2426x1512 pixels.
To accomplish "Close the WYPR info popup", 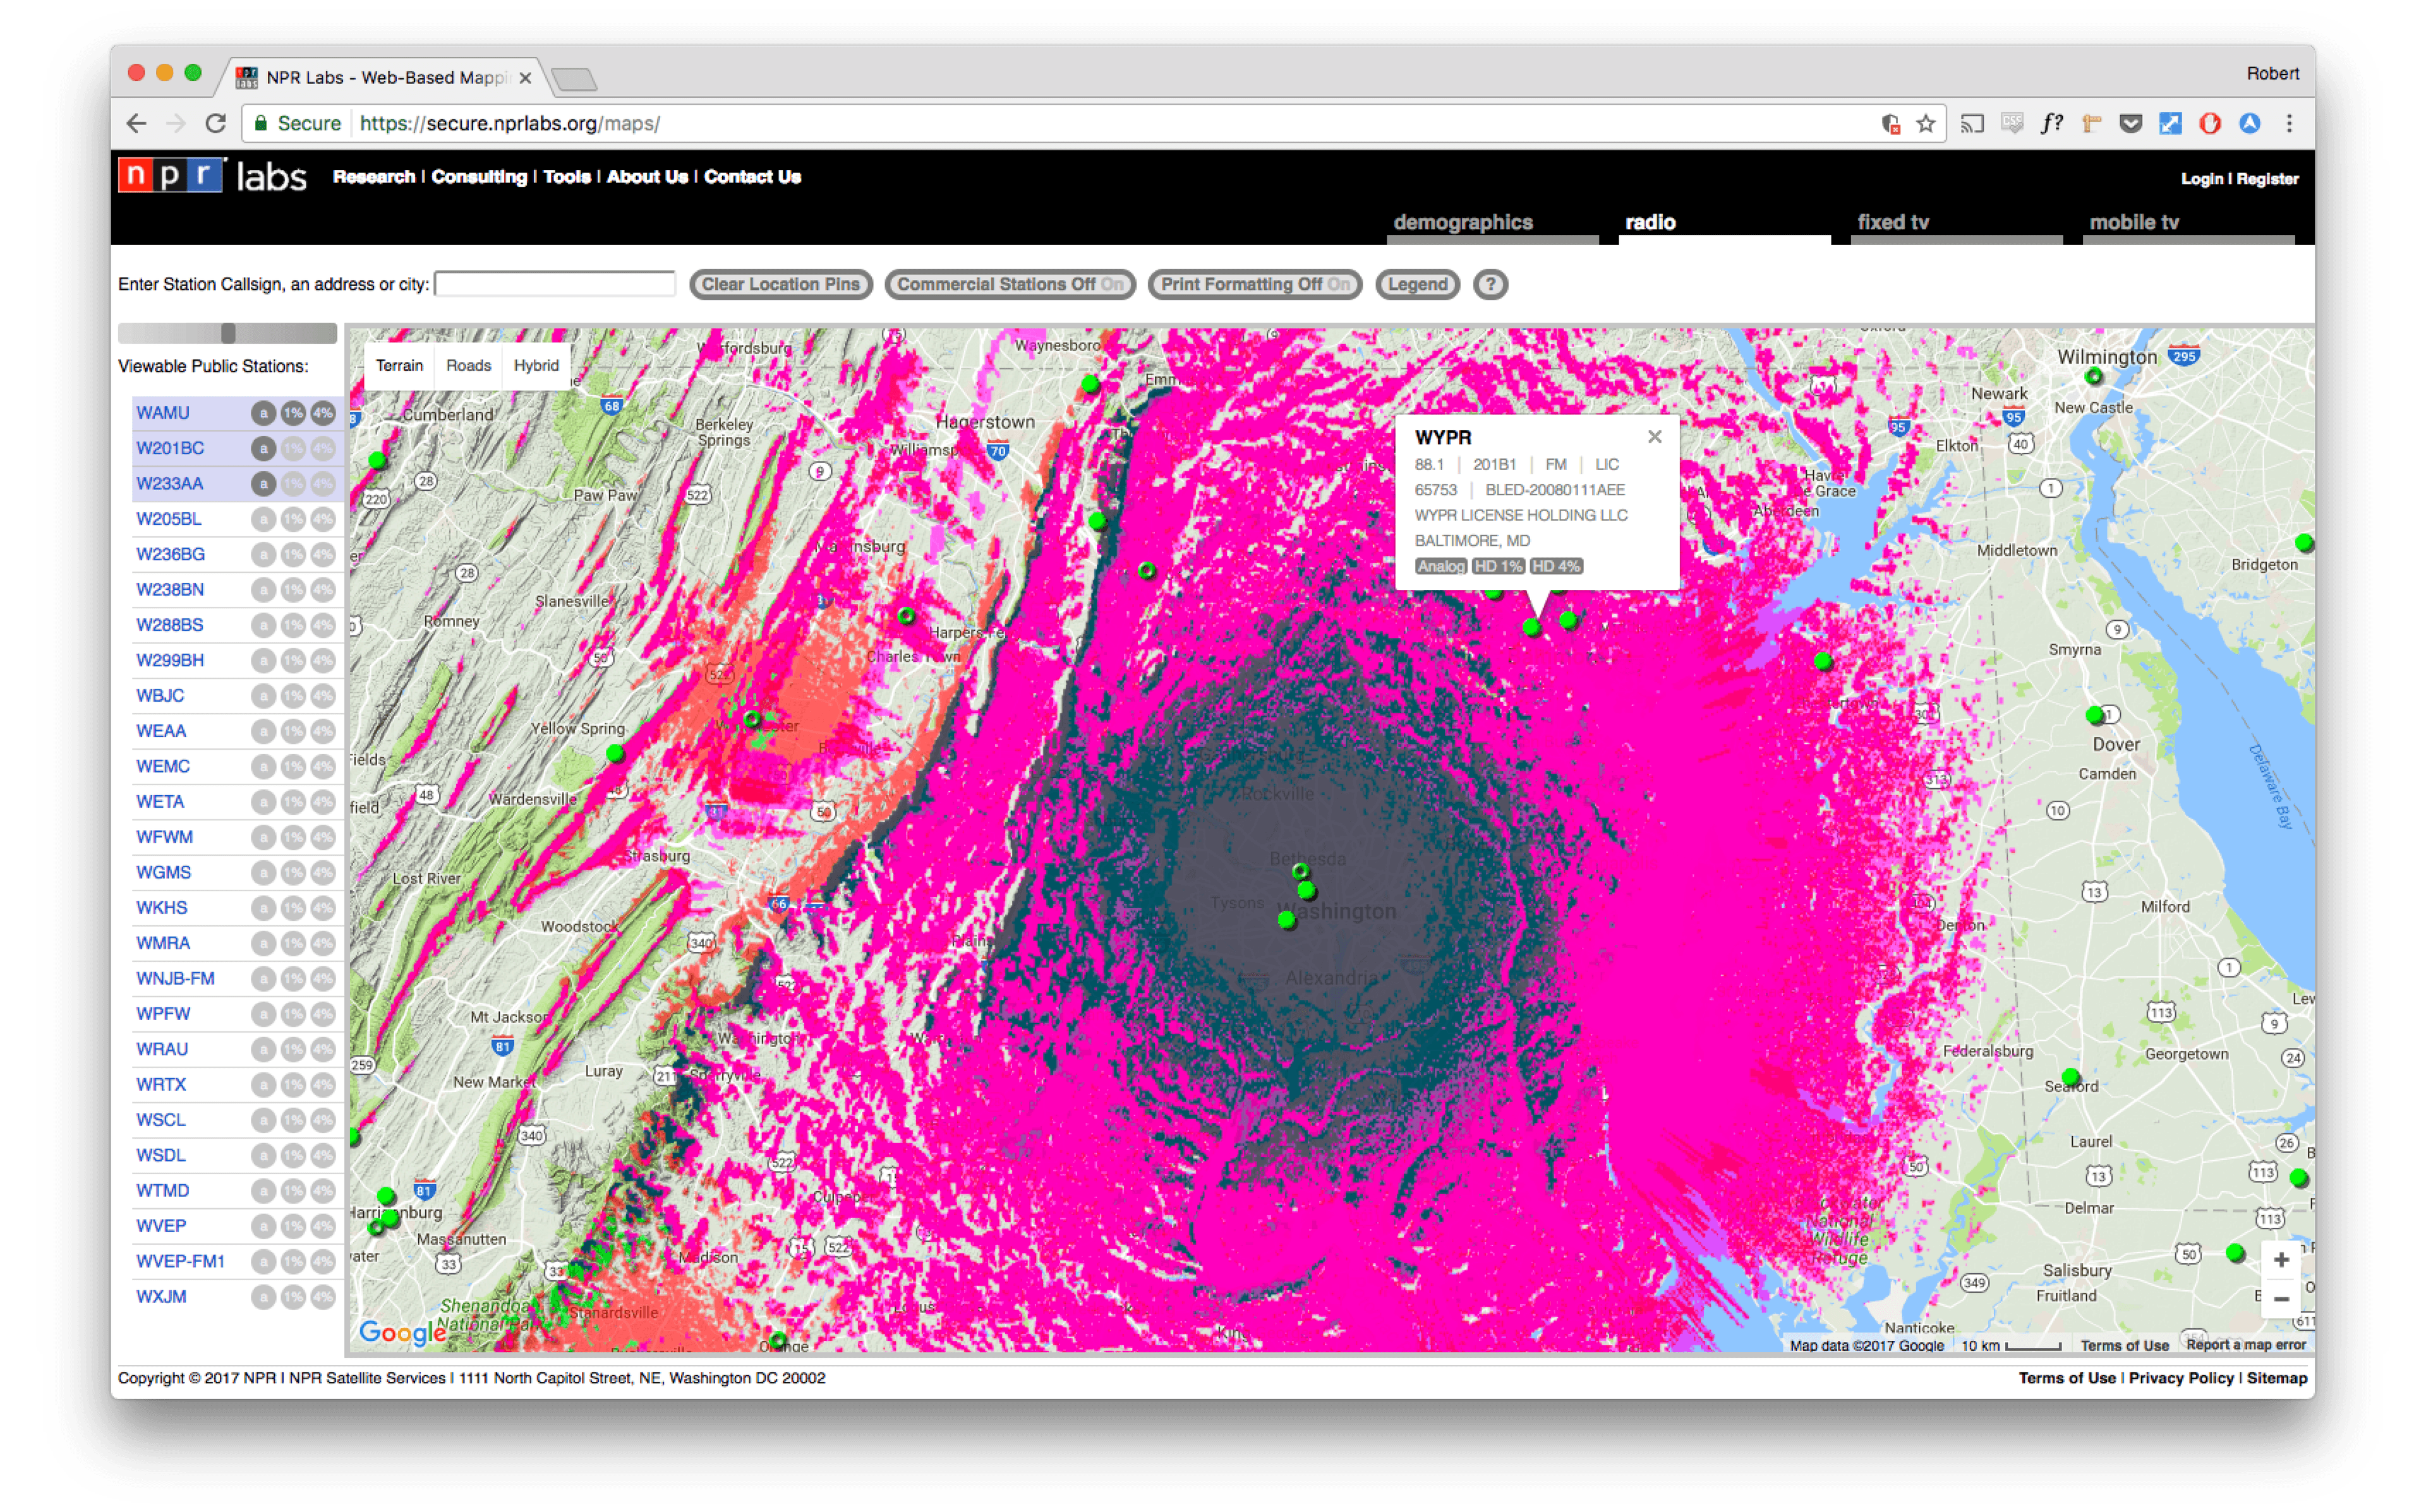I will tap(1655, 436).
